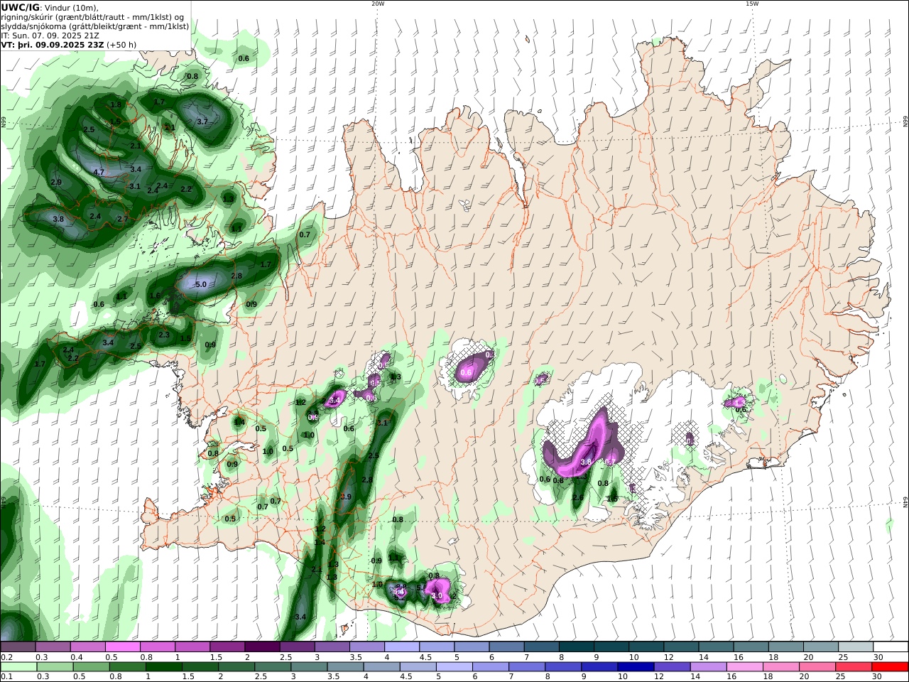The height and width of the screenshot is (682, 909).
Task: Click the valid time 'VT: þri. 09.09.2025 23Z'
Action: [x=53, y=44]
